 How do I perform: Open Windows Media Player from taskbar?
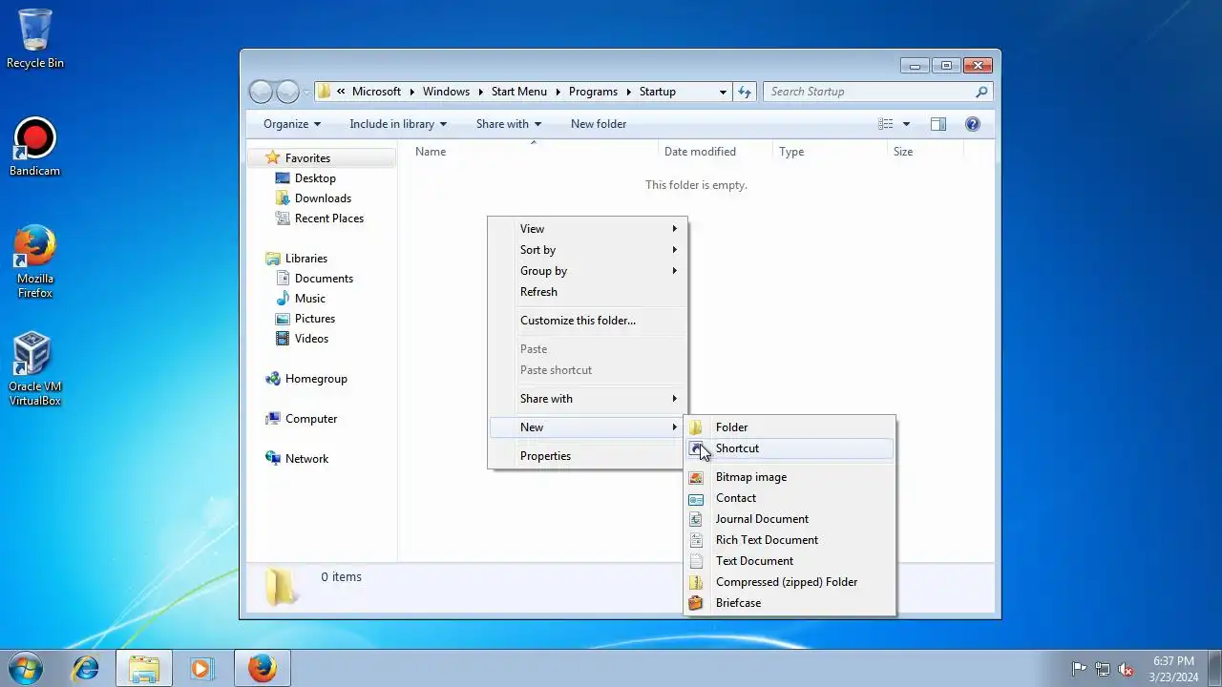(x=202, y=668)
